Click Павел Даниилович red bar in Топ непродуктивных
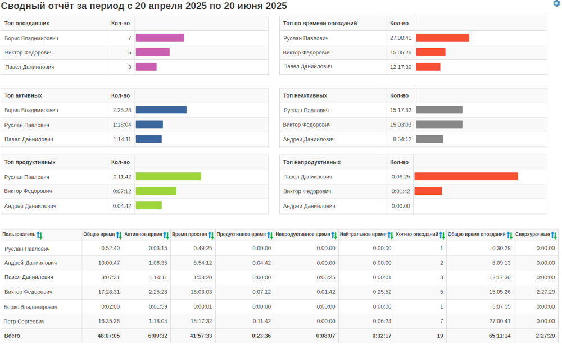The image size is (562, 344). pos(466,176)
